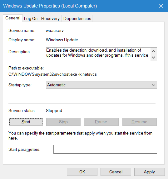Expand the Startup type dropdown

pos(101,85)
